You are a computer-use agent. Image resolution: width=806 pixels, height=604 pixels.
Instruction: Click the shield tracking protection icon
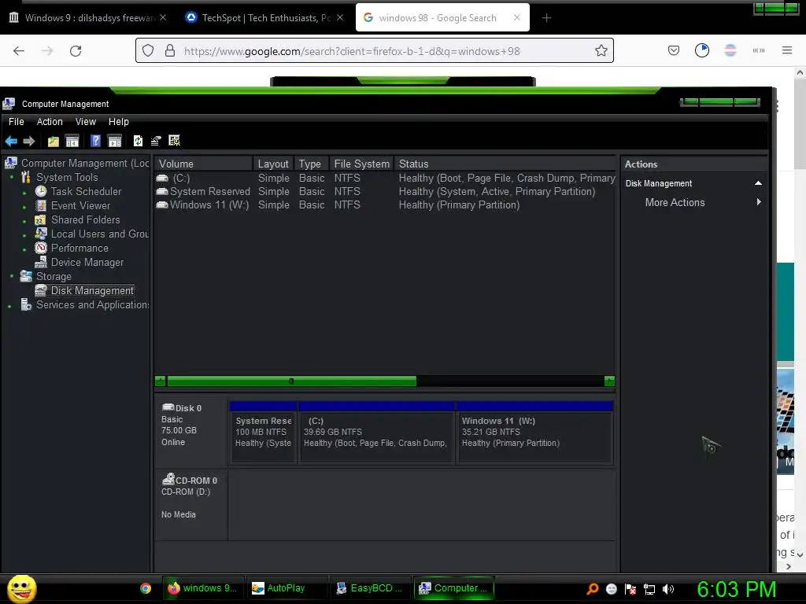[148, 51]
